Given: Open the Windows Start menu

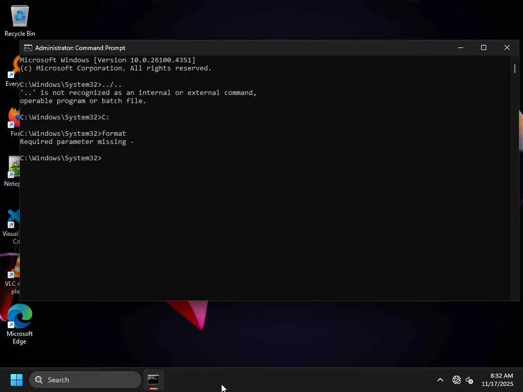Looking at the screenshot, I should 16,380.
